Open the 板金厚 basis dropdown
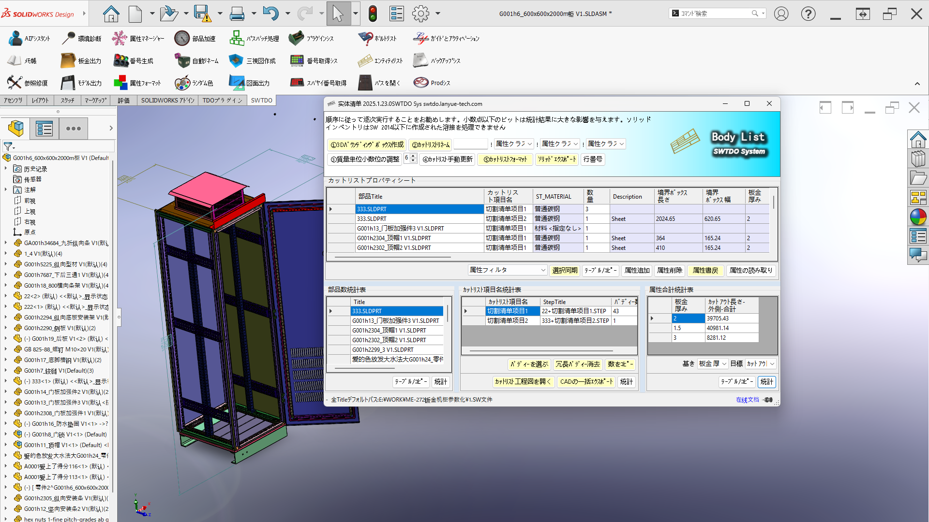The width and height of the screenshot is (929, 522). (x=724, y=364)
